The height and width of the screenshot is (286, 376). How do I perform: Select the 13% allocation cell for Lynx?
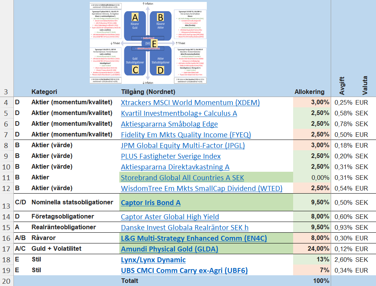[x=312, y=260]
